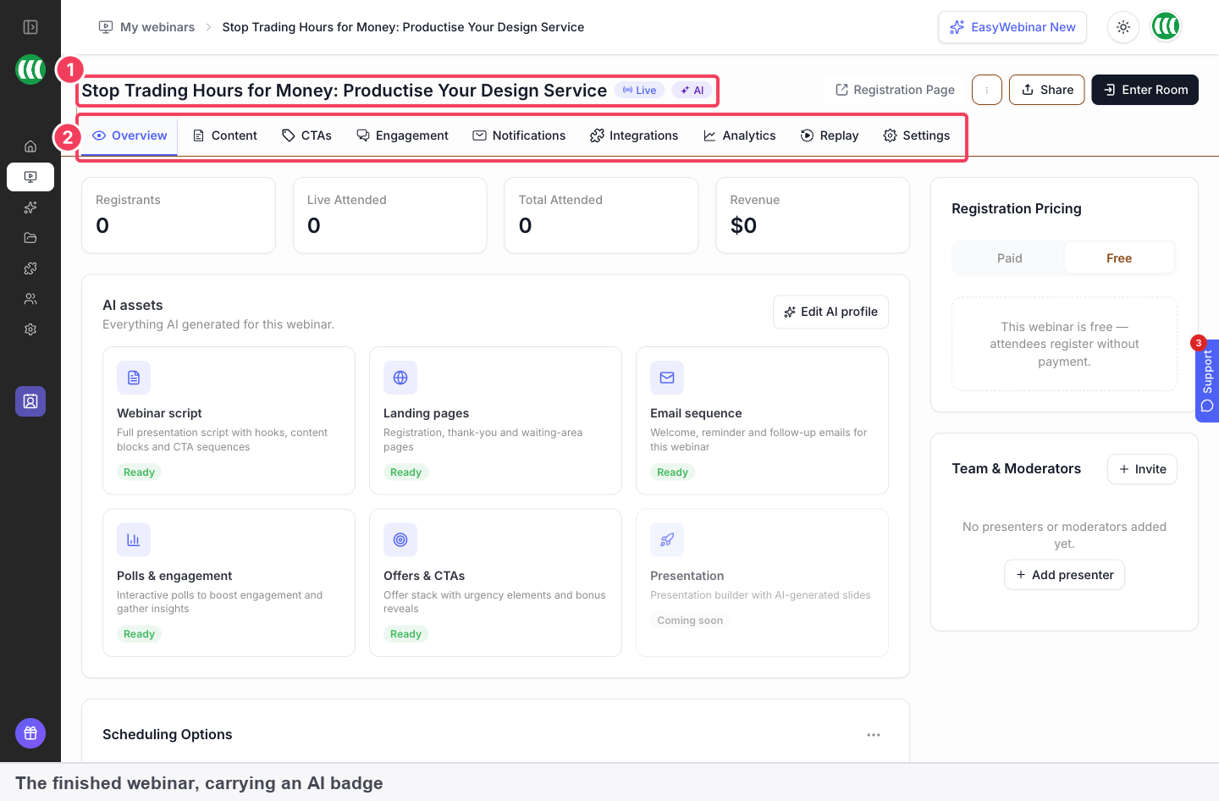Viewport: 1219px width, 801px height.
Task: Open the AI sparkles icon in the sidebar
Action: [30, 207]
